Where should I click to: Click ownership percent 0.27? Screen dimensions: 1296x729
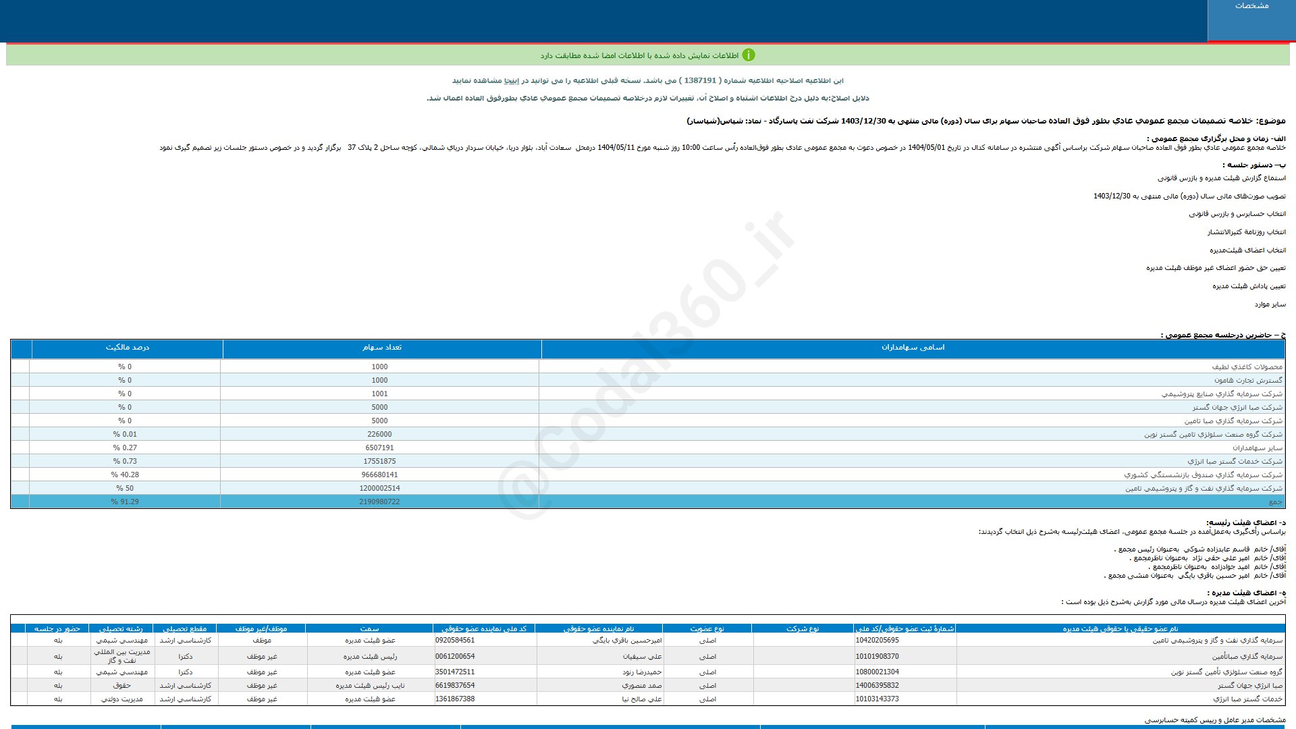125,448
